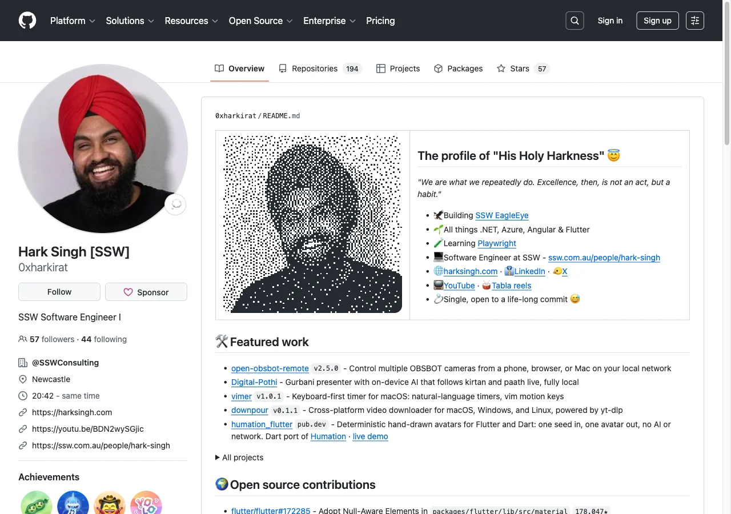Open the ssw.com.au/people/hark-singh sidebar link

101,445
